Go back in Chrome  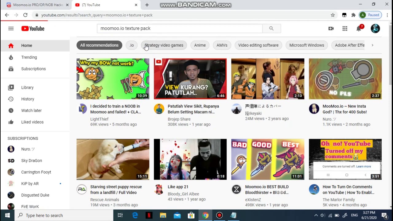click(x=7, y=15)
